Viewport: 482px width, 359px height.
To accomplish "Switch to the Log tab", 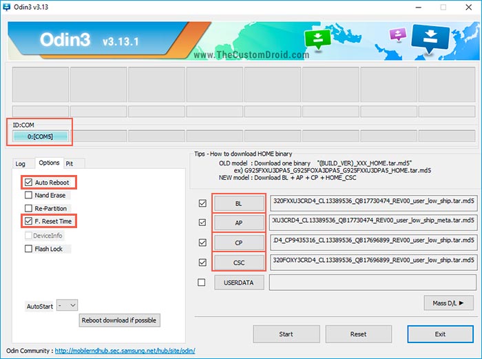I will 20,164.
